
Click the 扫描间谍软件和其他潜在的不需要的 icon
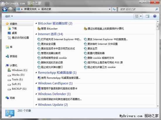(39, 99)
